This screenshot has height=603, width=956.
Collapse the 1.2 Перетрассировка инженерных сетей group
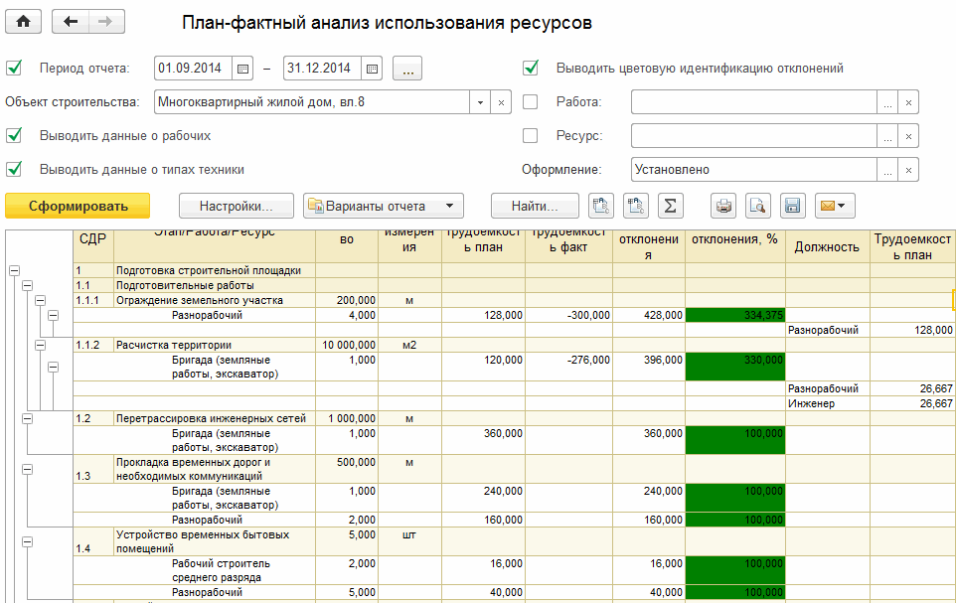click(27, 418)
